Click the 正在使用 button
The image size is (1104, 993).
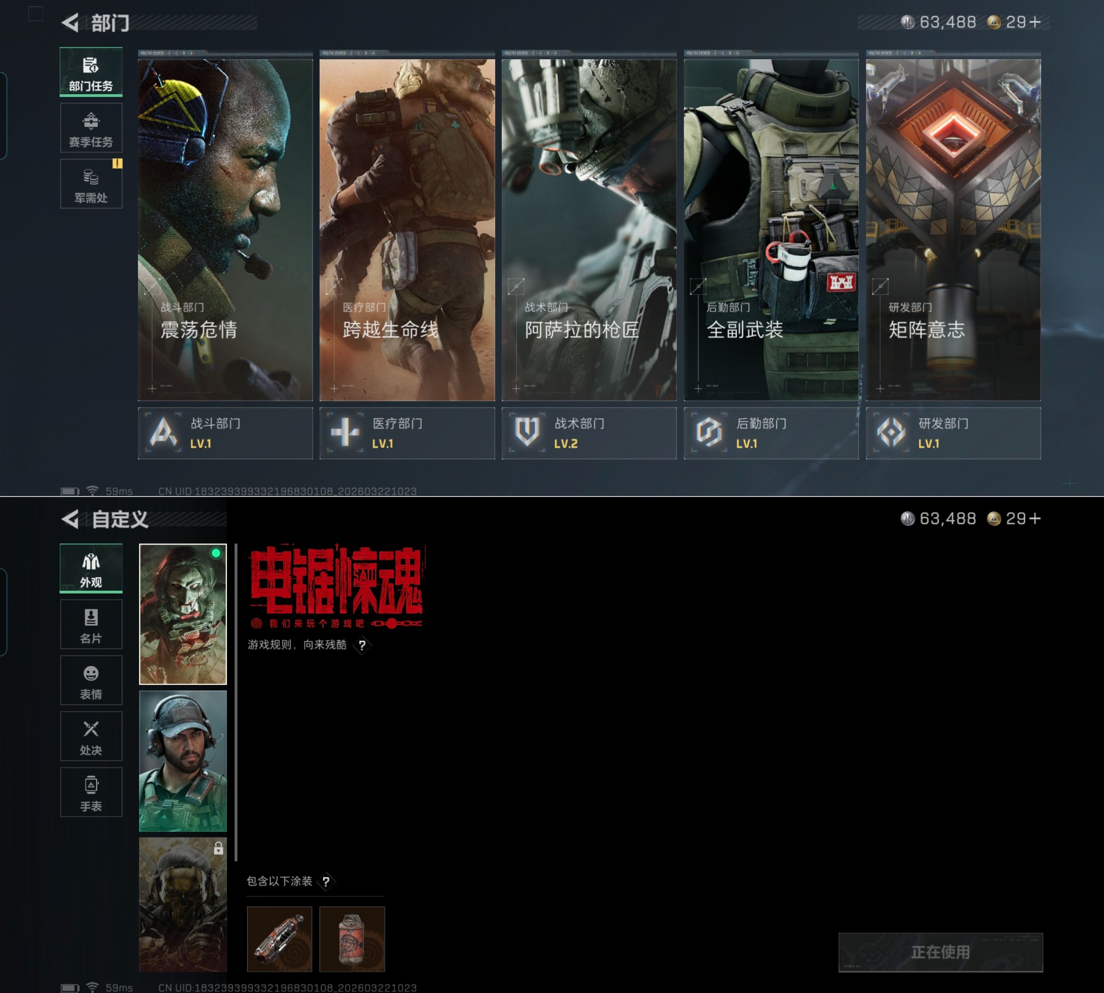pyautogui.click(x=940, y=952)
